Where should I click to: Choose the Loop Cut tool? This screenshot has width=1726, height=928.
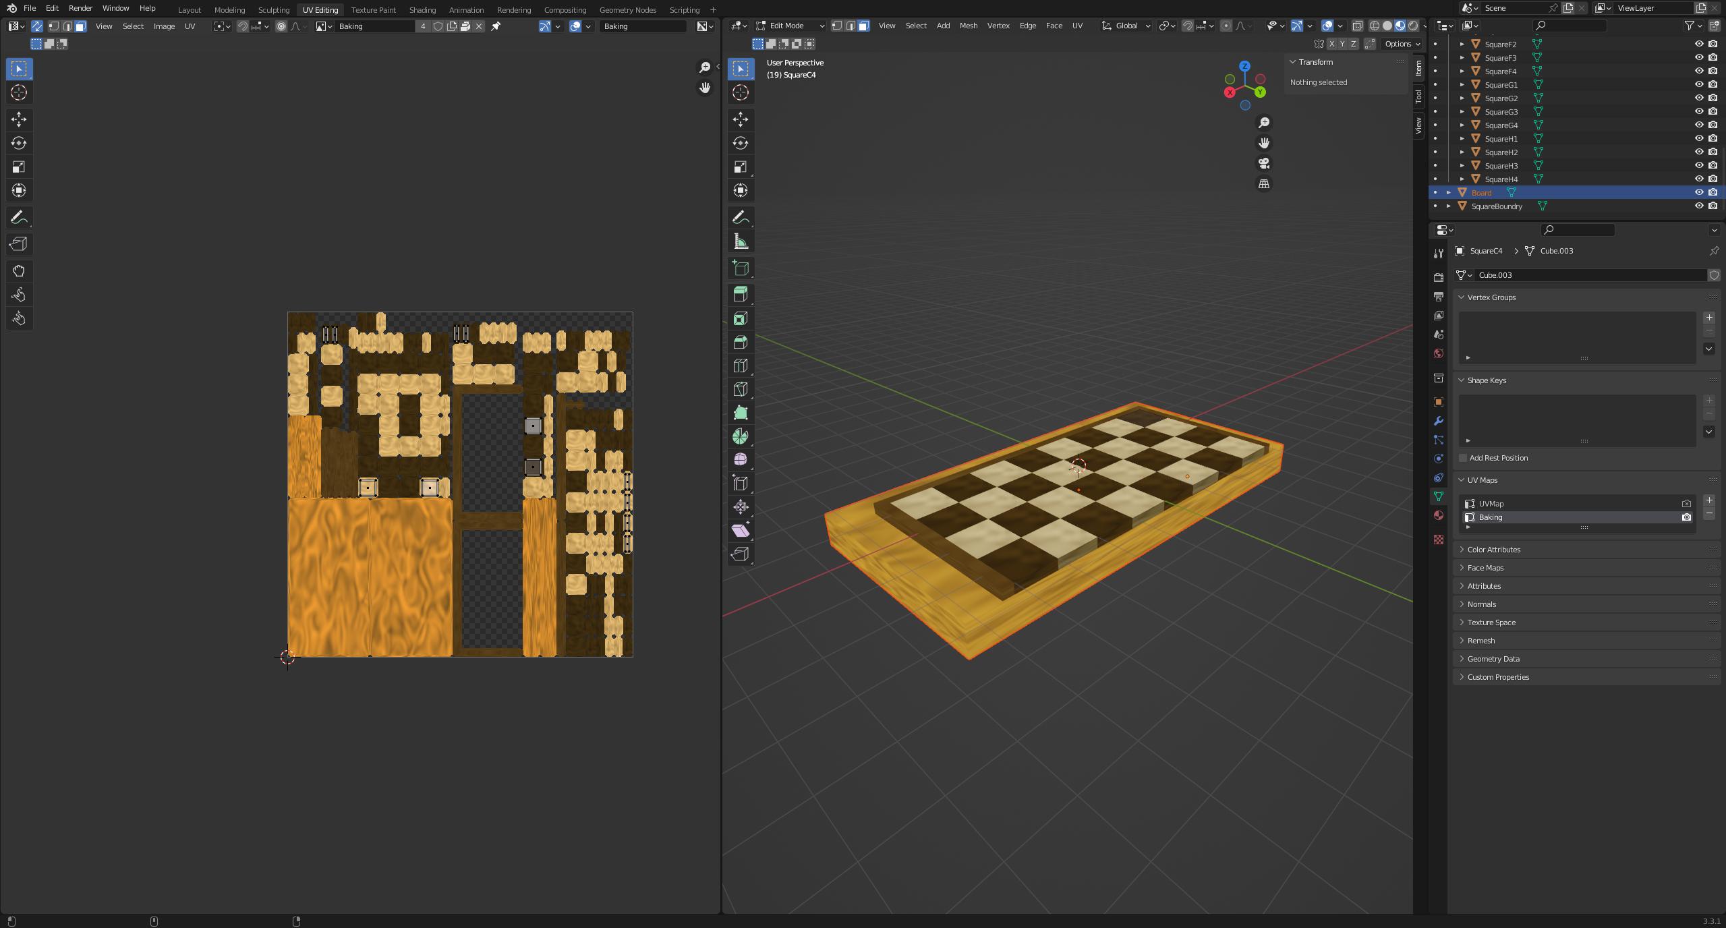[x=741, y=366]
